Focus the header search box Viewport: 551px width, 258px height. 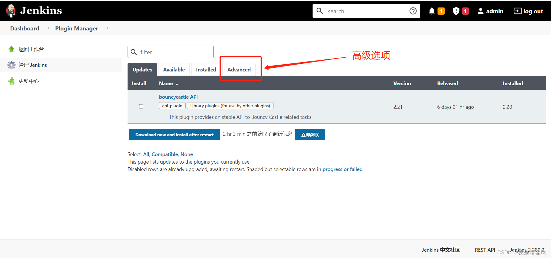366,11
